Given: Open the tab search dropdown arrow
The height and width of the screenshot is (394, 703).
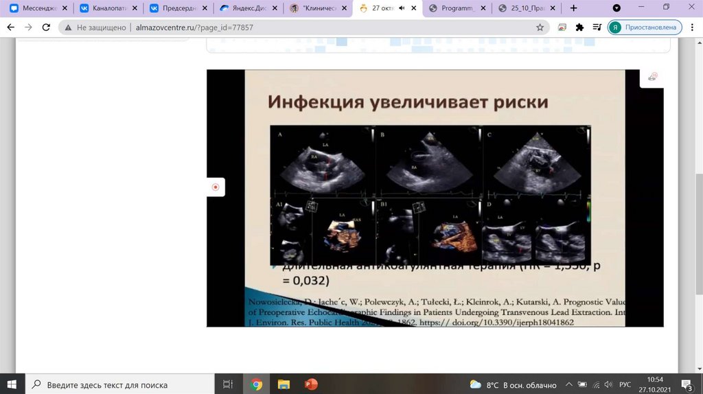Looking at the screenshot, I should (x=616, y=8).
